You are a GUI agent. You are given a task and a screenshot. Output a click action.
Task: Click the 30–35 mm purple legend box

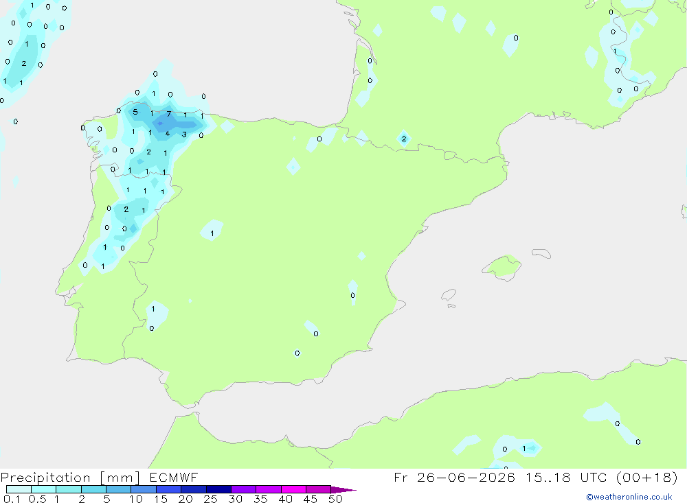click(244, 489)
